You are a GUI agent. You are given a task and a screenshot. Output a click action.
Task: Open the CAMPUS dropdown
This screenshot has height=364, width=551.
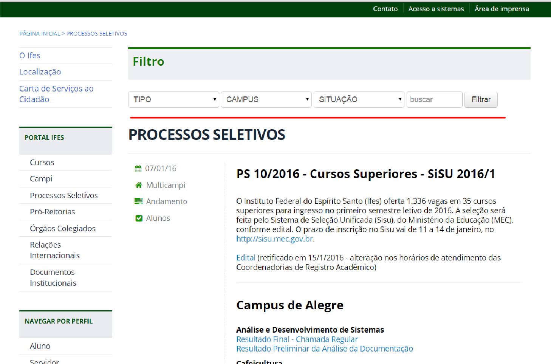point(266,99)
